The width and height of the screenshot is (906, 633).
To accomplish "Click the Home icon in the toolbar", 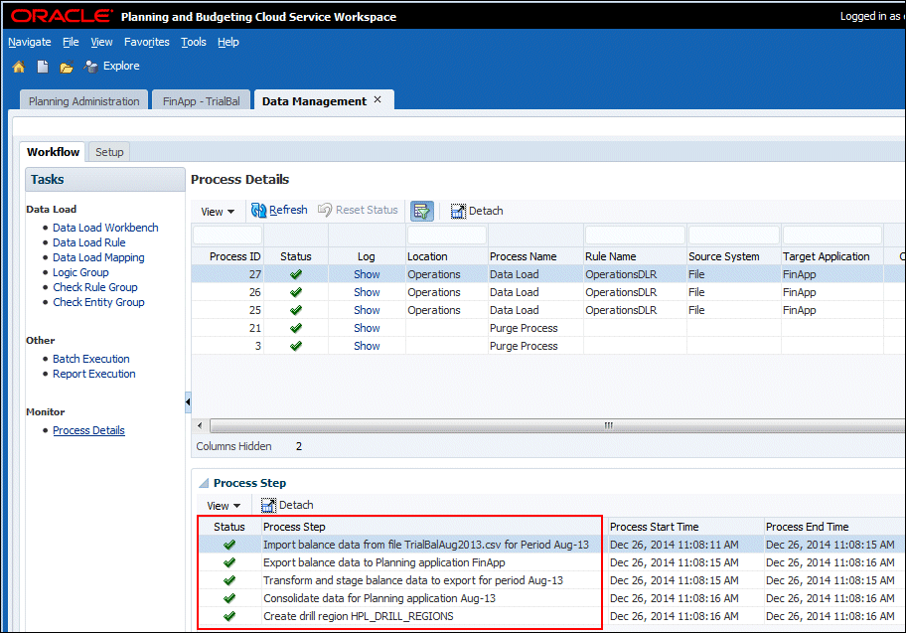I will 18,67.
